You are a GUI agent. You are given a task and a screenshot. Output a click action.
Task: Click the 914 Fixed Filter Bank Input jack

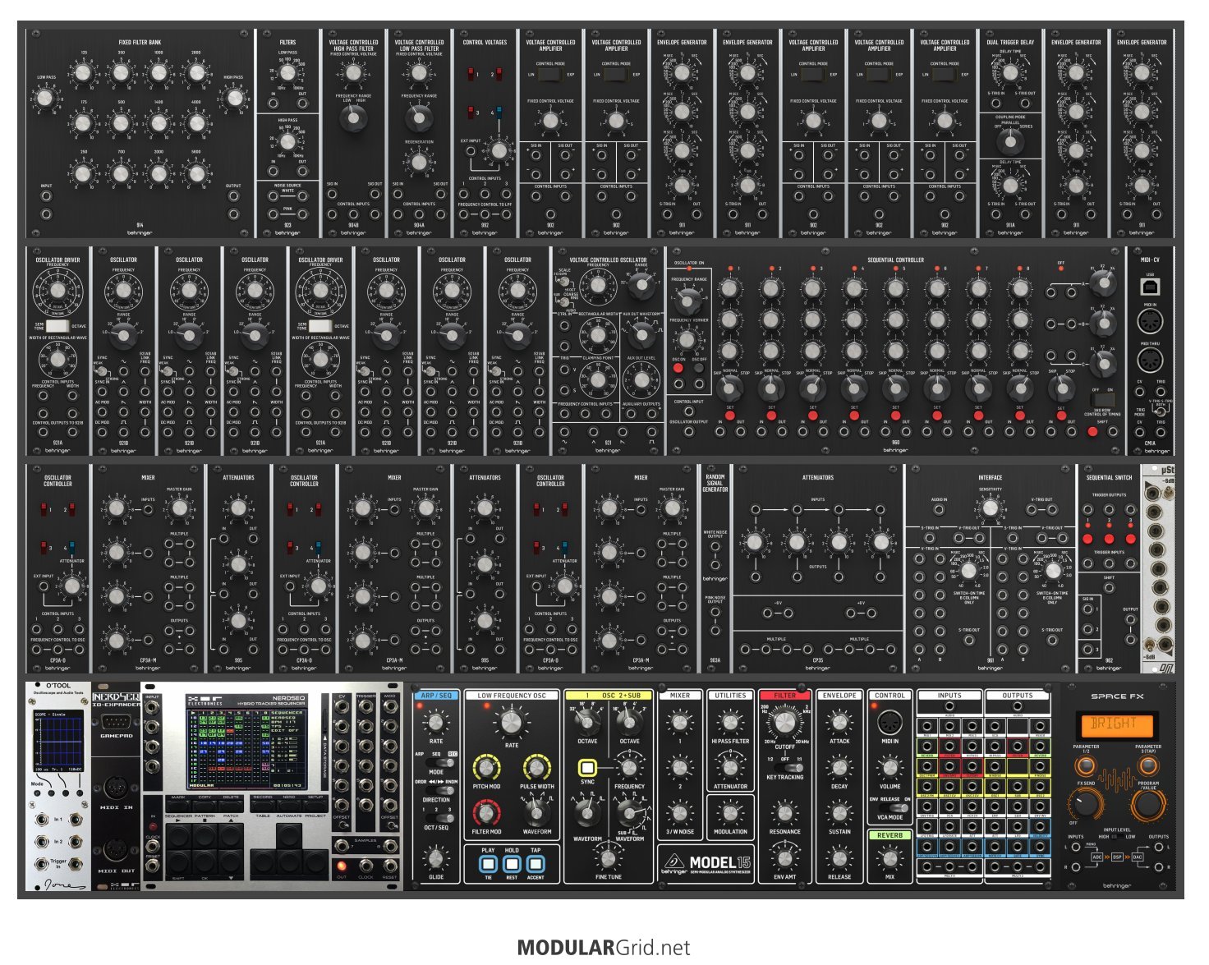pos(46,196)
